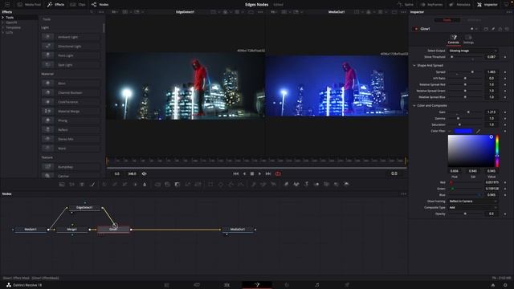Open the Nodes panel options menu
Screen dimensions: 514x289
(x=404, y=194)
